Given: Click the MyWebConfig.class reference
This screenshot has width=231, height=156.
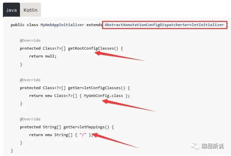Looking at the screenshot, I should (103, 96).
